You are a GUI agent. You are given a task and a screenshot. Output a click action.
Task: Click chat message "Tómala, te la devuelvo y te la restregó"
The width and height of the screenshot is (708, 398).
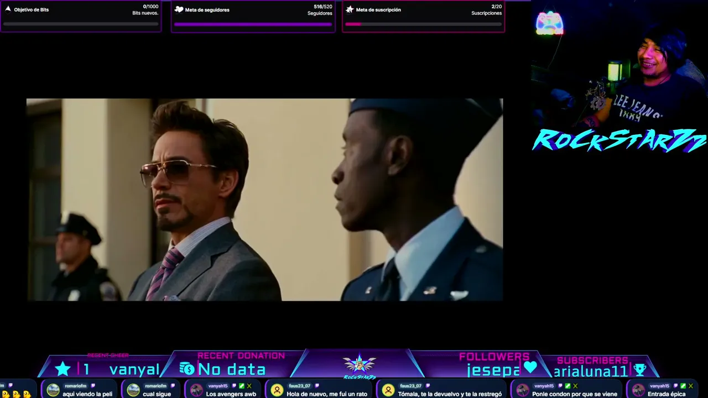[450, 394]
